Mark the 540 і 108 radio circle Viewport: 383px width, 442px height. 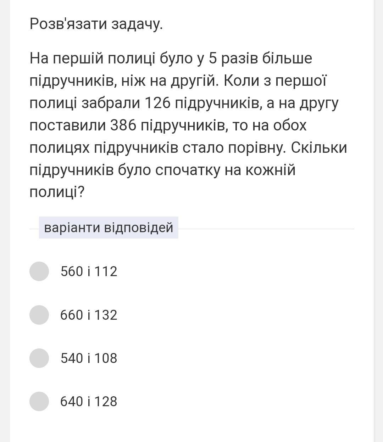pos(39,358)
